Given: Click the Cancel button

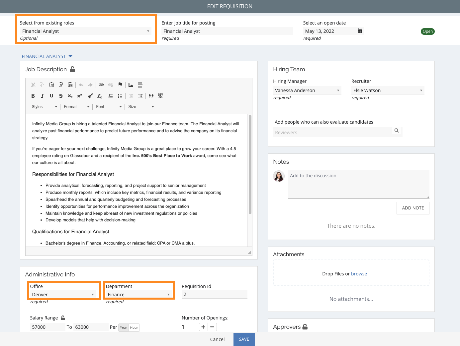Looking at the screenshot, I should 218,339.
